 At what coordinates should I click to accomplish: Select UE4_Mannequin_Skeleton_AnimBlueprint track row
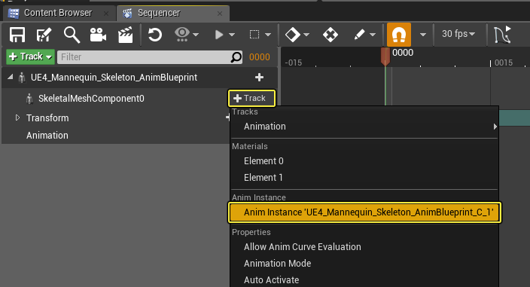(x=139, y=78)
